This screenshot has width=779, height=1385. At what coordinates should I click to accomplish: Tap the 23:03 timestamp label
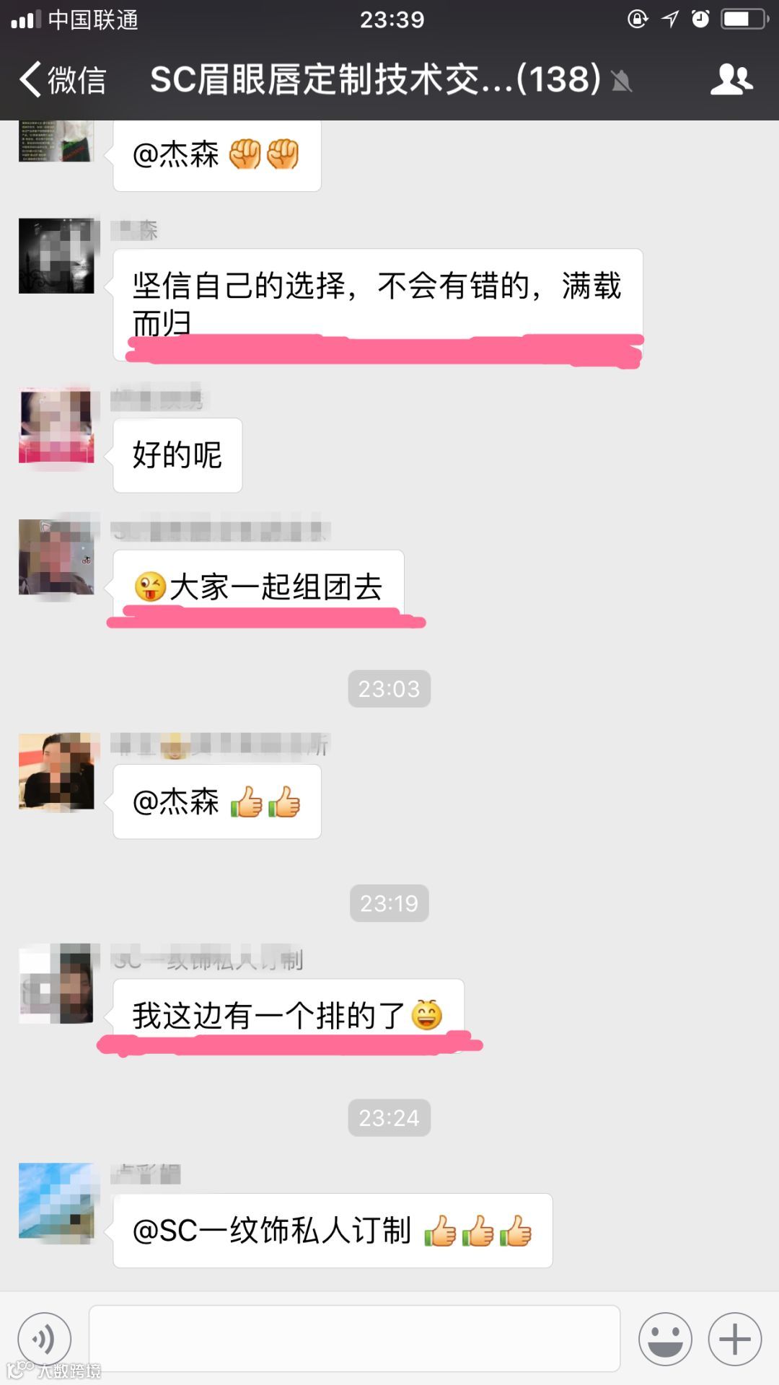(x=389, y=689)
